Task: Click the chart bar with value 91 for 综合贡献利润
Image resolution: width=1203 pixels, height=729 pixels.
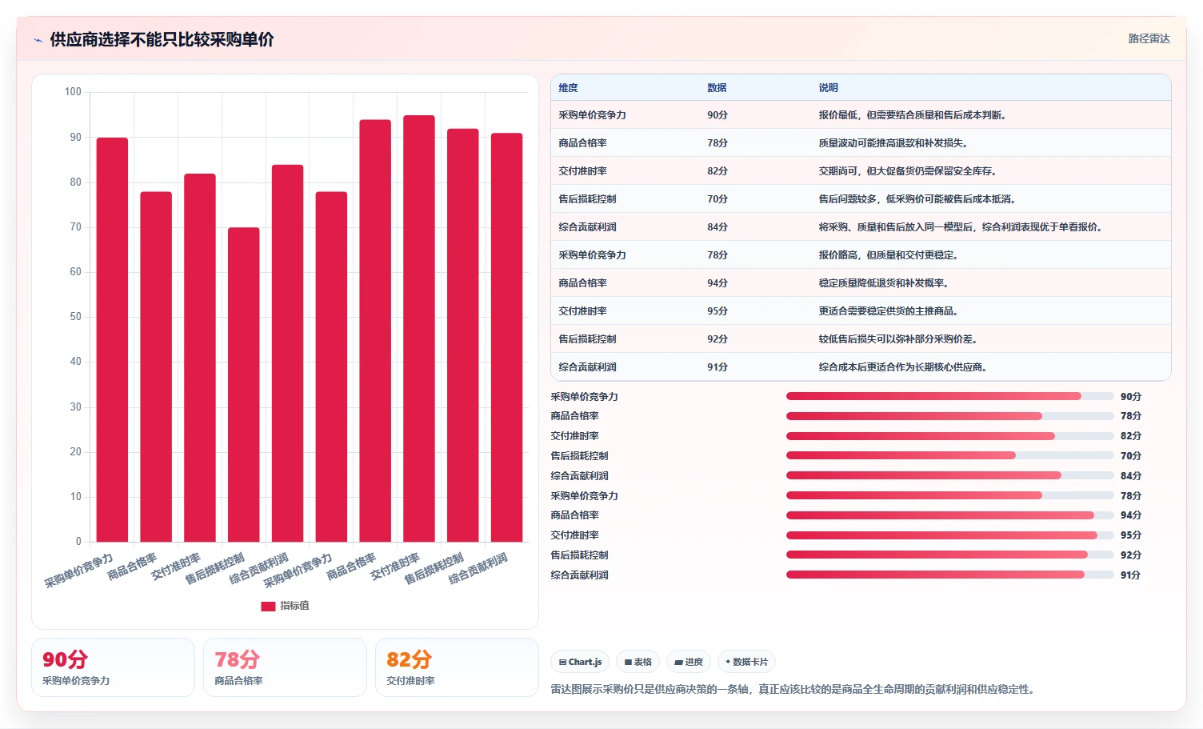Action: click(x=506, y=338)
